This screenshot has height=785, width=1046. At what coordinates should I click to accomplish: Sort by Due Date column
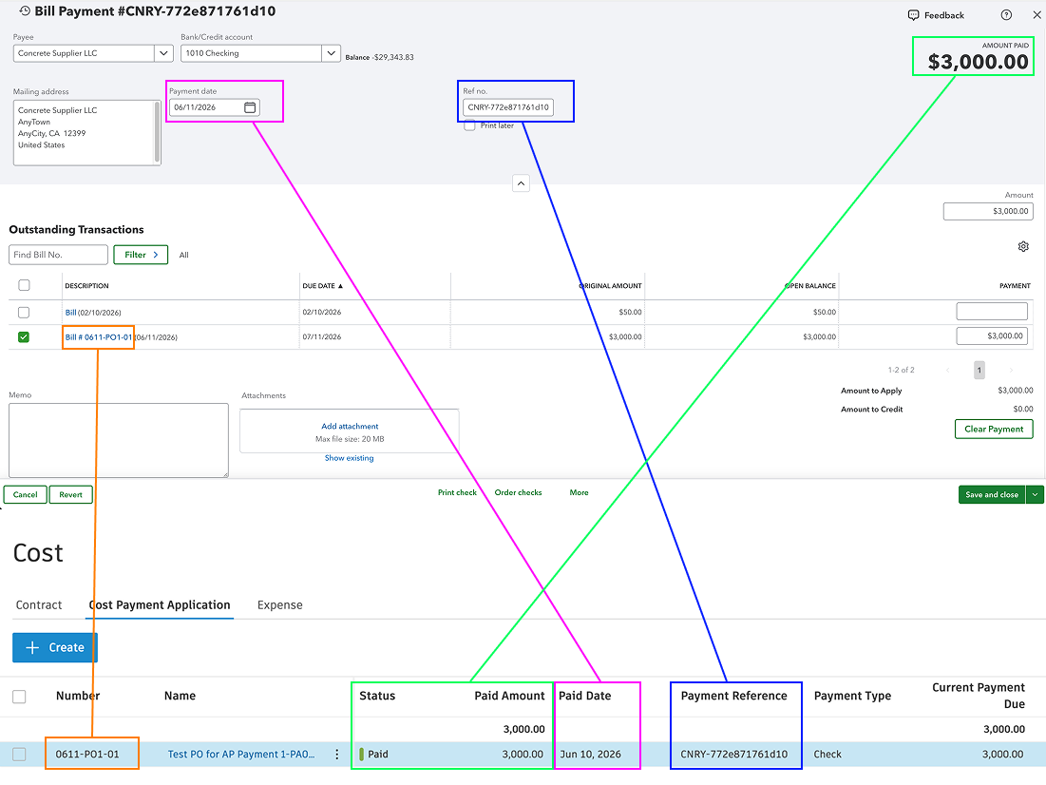coord(322,286)
